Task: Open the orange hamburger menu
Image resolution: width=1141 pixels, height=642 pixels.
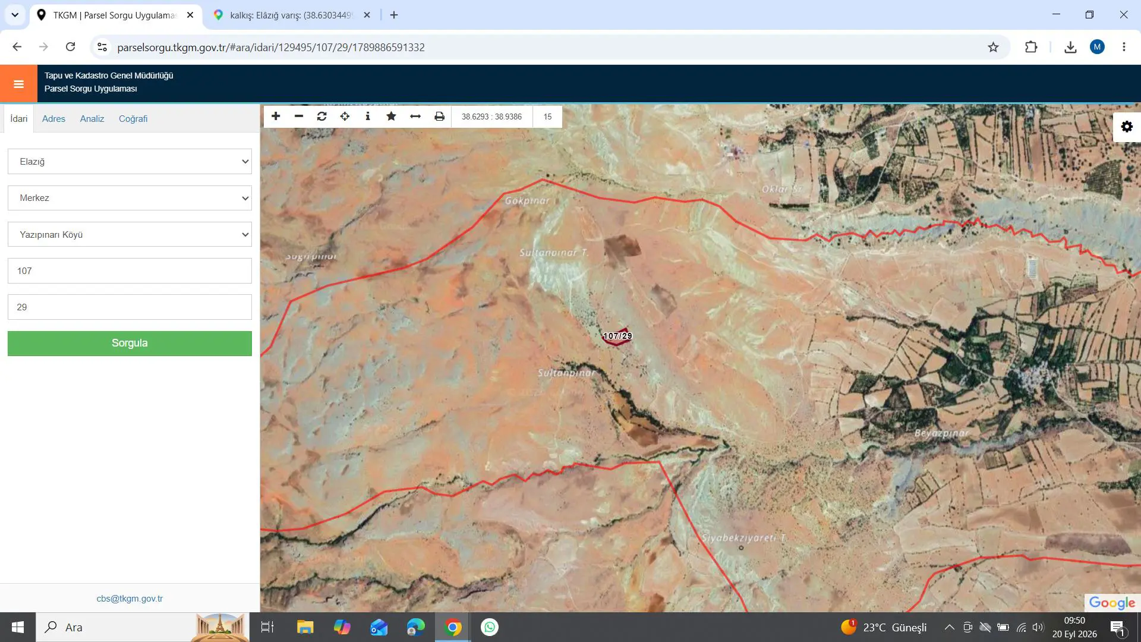Action: pyautogui.click(x=18, y=84)
